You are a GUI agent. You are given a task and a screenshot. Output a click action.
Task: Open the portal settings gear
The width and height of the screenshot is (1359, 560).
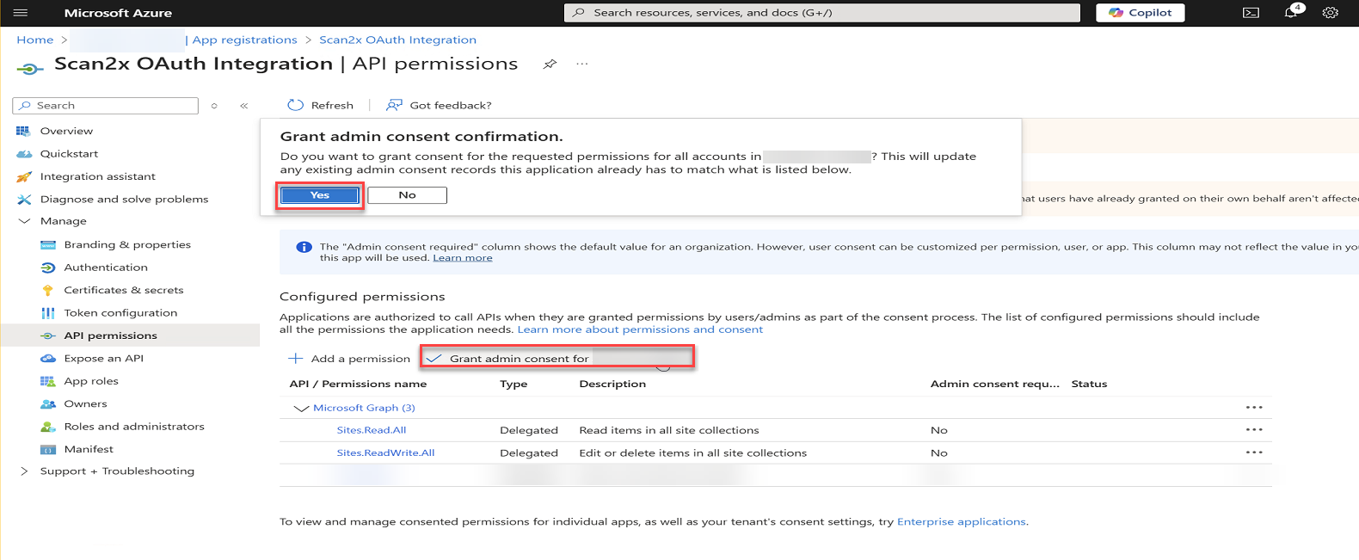pyautogui.click(x=1330, y=13)
